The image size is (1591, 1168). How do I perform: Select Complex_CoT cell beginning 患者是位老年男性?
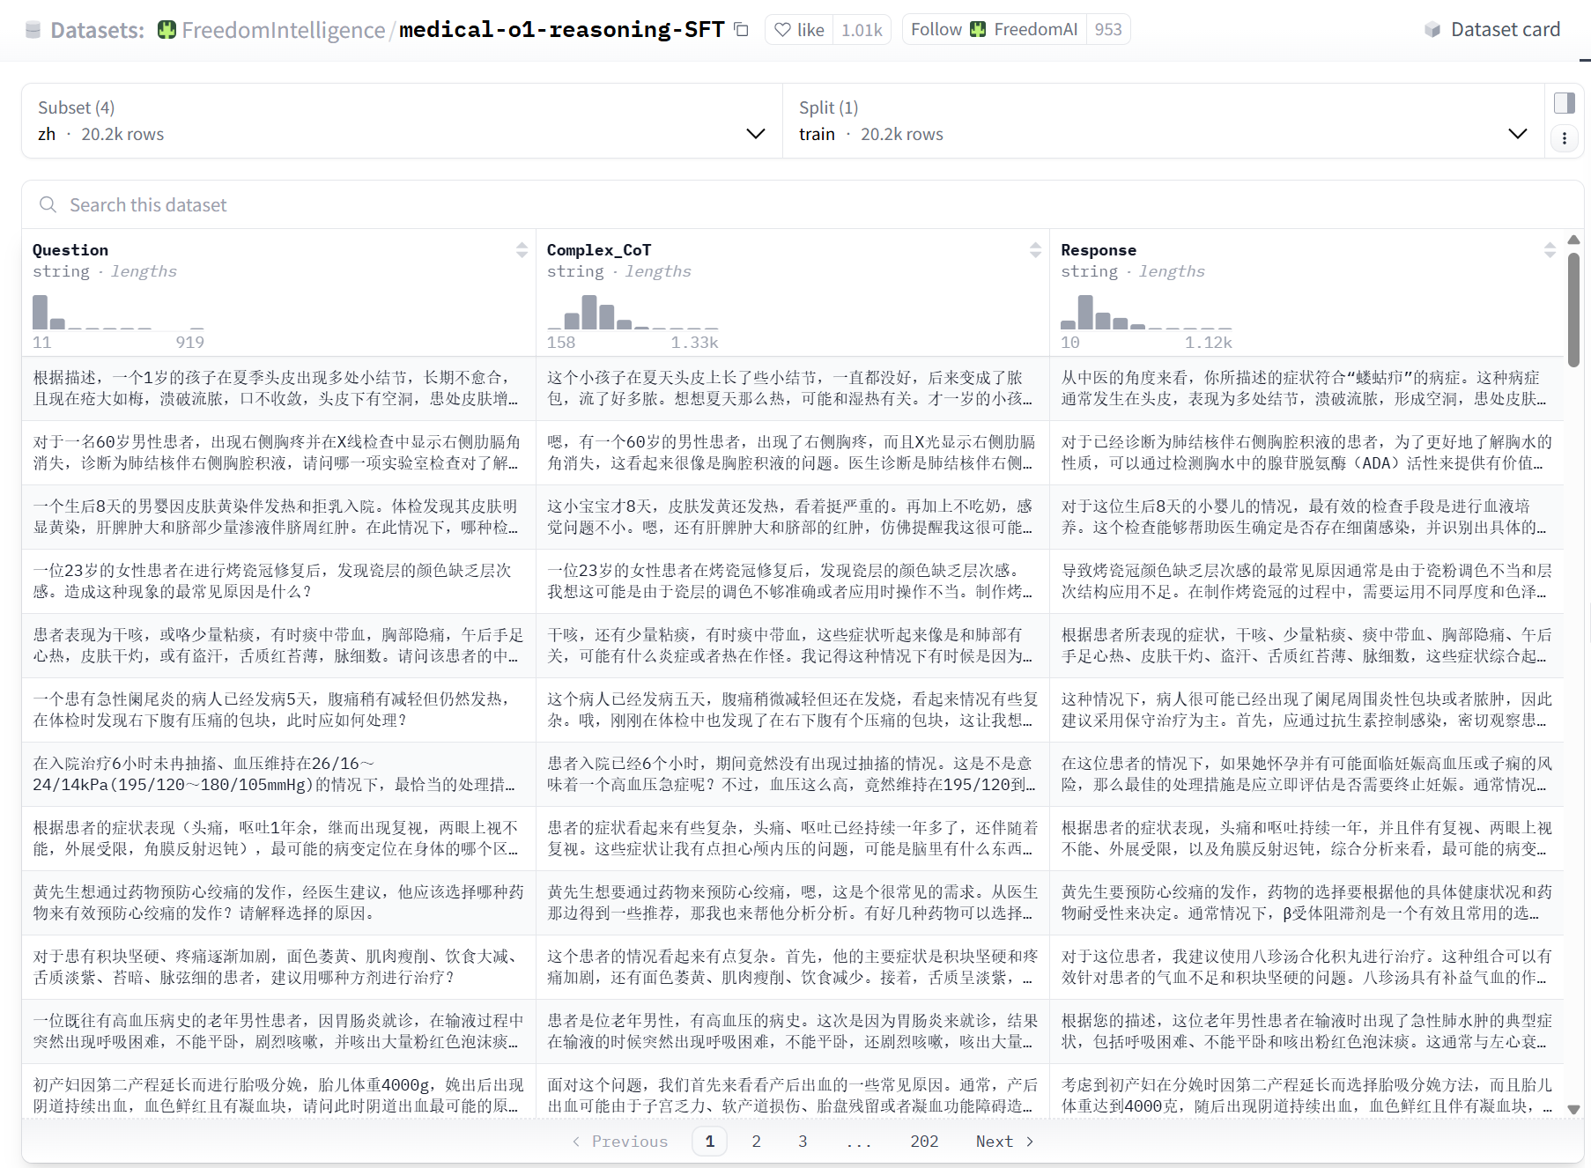click(793, 1031)
